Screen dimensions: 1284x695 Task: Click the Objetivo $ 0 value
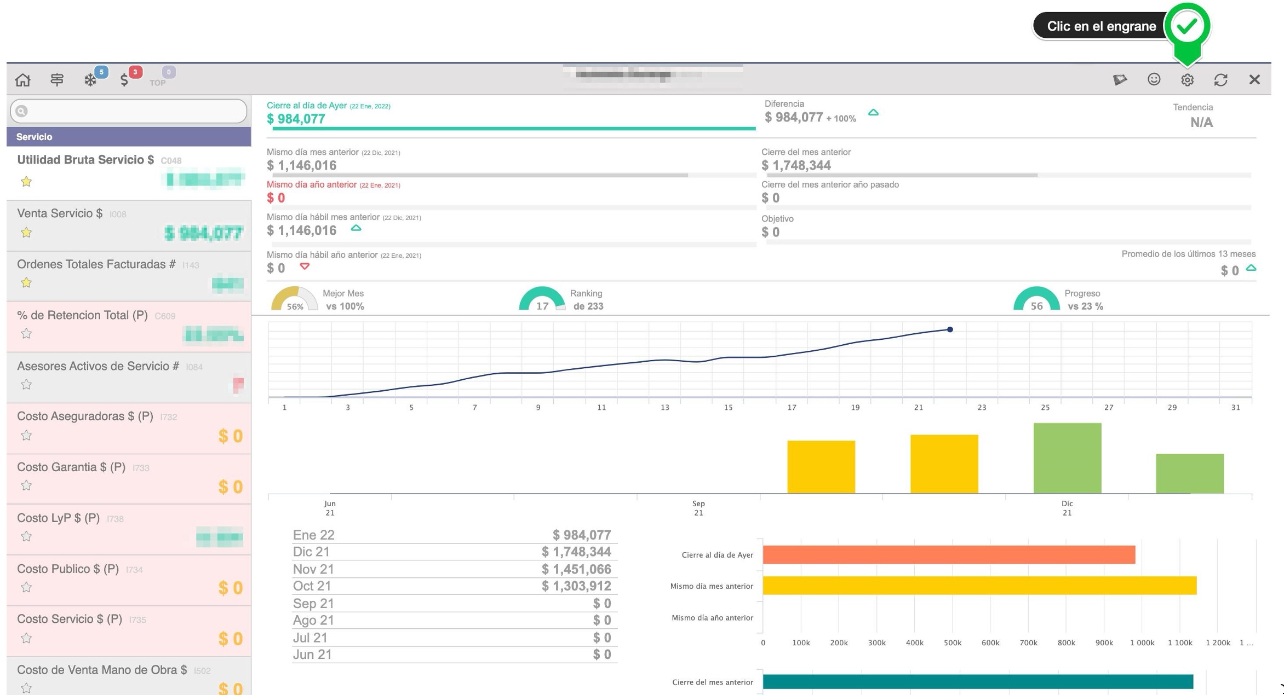coord(771,232)
